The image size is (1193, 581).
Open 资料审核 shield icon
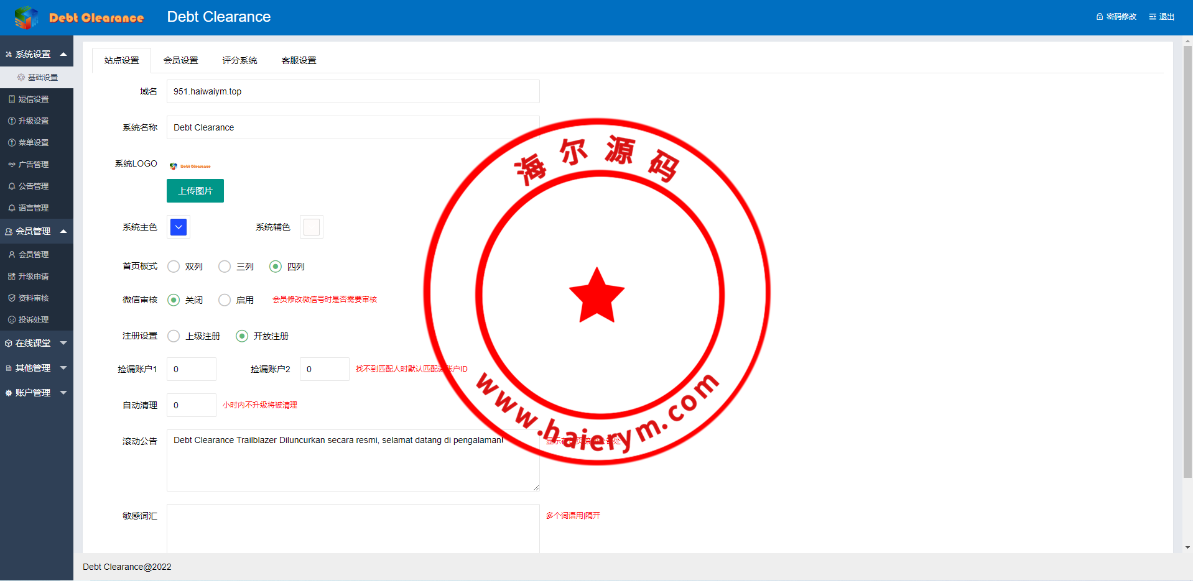(12, 298)
